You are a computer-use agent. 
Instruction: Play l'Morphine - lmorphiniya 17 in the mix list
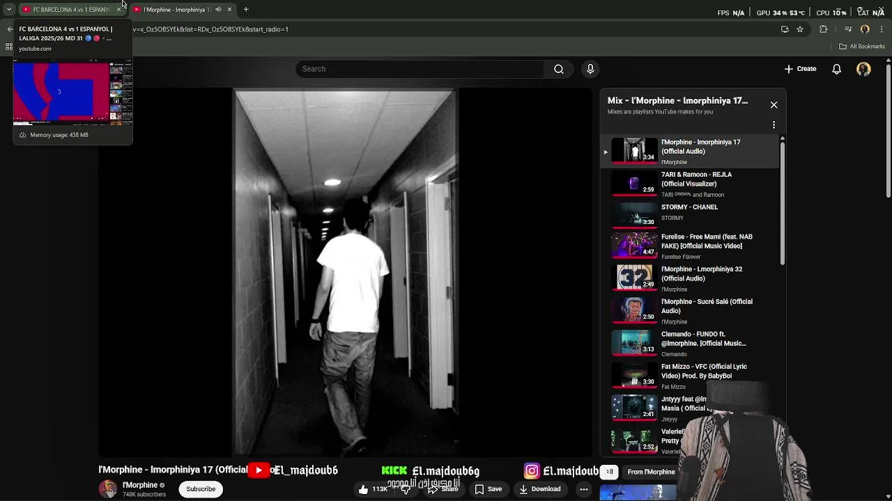point(690,152)
